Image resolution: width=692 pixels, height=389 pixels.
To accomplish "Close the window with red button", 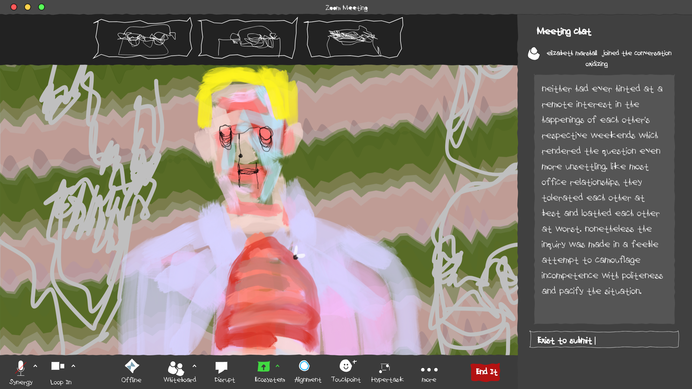I will (x=14, y=7).
